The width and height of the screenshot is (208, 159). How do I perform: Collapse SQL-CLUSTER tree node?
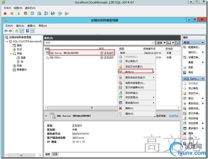(x=7, y=42)
